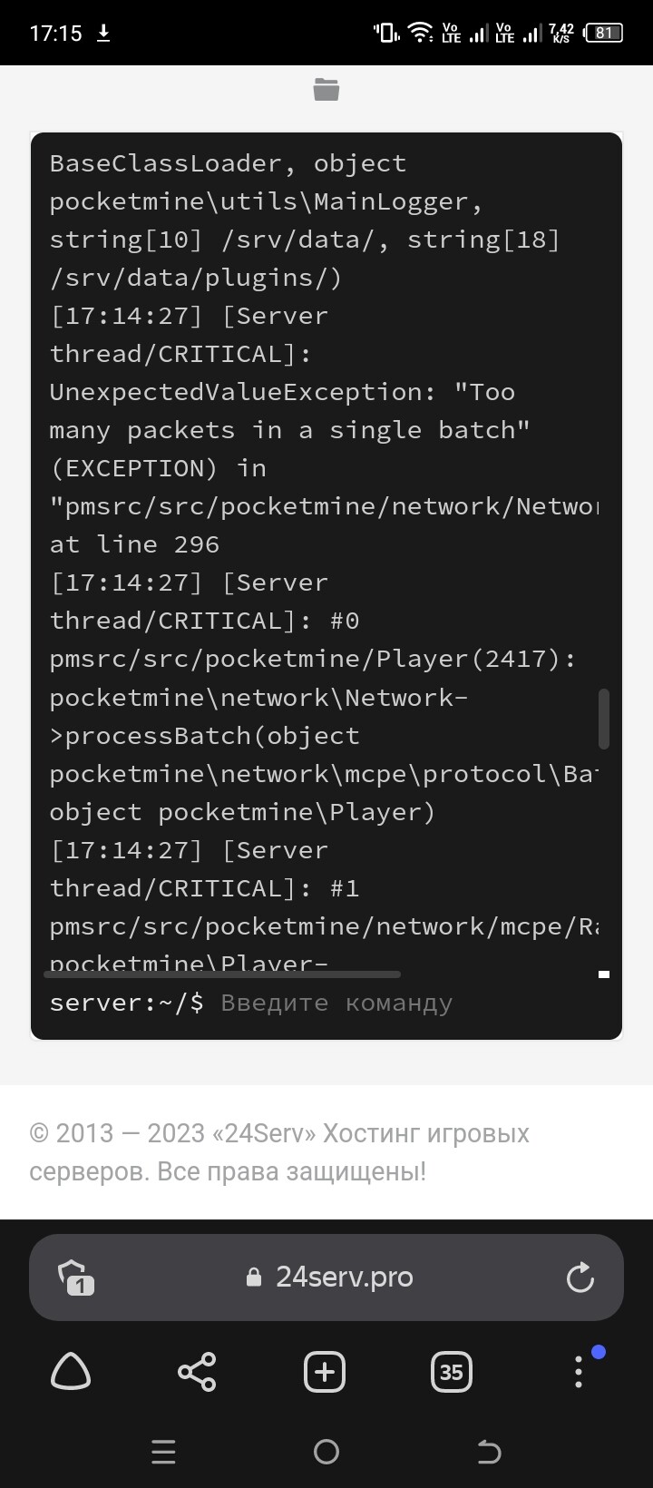Viewport: 653px width, 1488px height.
Task: Click the 17:15 clock in status bar
Action: pos(55,34)
